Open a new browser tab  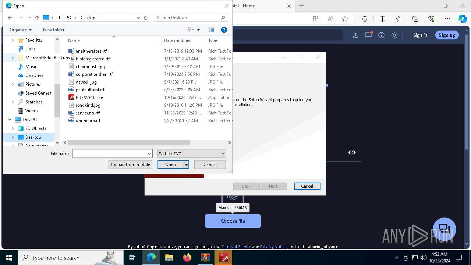tap(301, 6)
